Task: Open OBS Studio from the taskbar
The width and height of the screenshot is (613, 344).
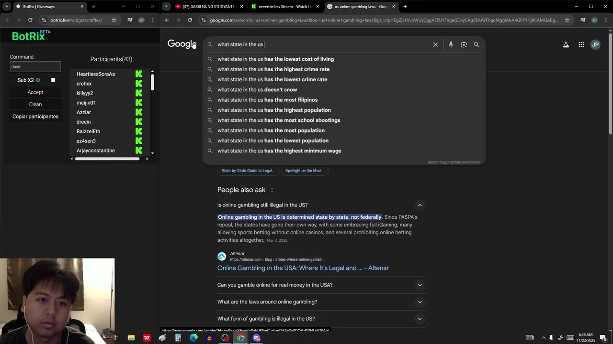Action: [x=225, y=338]
